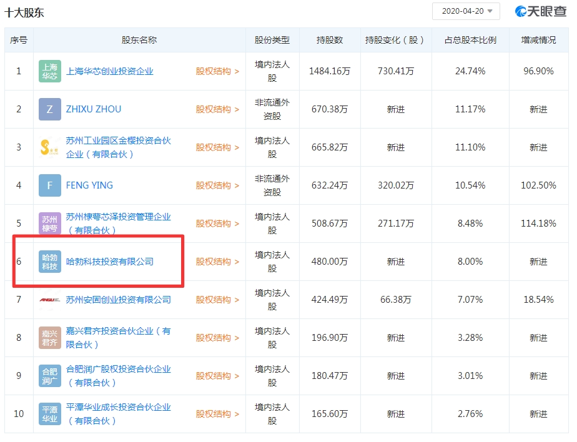Open the 2020-04-20 date dropdown
The width and height of the screenshot is (577, 442).
(466, 11)
